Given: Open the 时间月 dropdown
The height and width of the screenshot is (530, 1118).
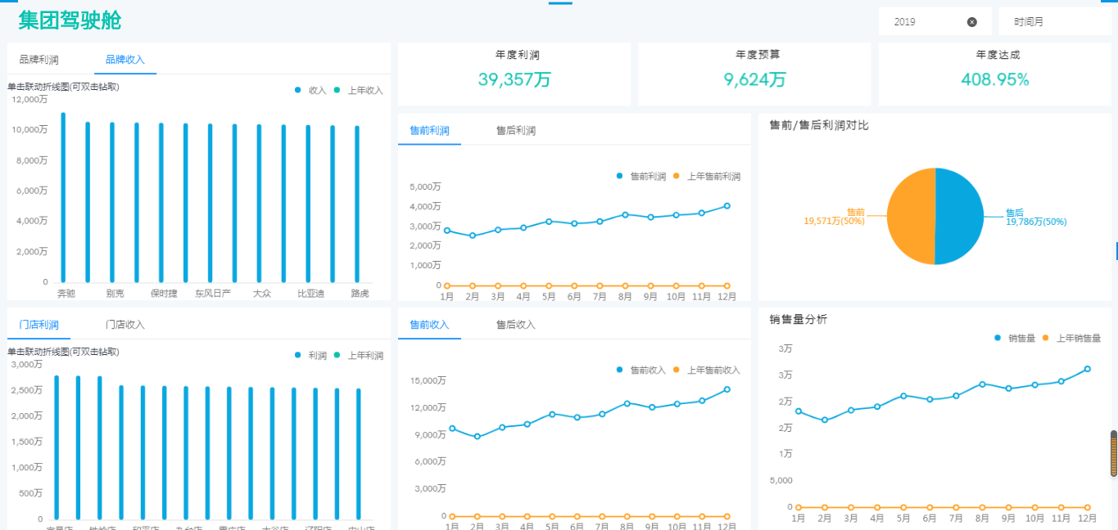Looking at the screenshot, I should (x=1053, y=21).
